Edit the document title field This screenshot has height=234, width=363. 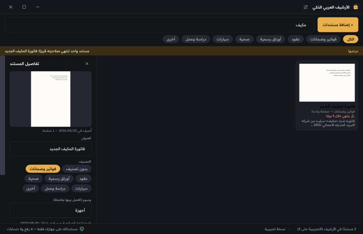pos(51,149)
